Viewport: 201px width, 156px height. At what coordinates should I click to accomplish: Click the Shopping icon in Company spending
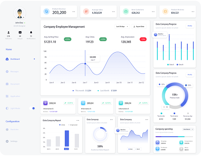tap(157, 142)
